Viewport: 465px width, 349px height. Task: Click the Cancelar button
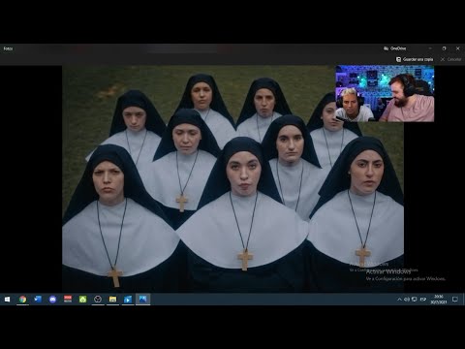451,59
